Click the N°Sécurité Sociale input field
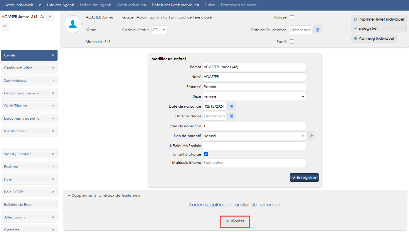 [254, 146]
